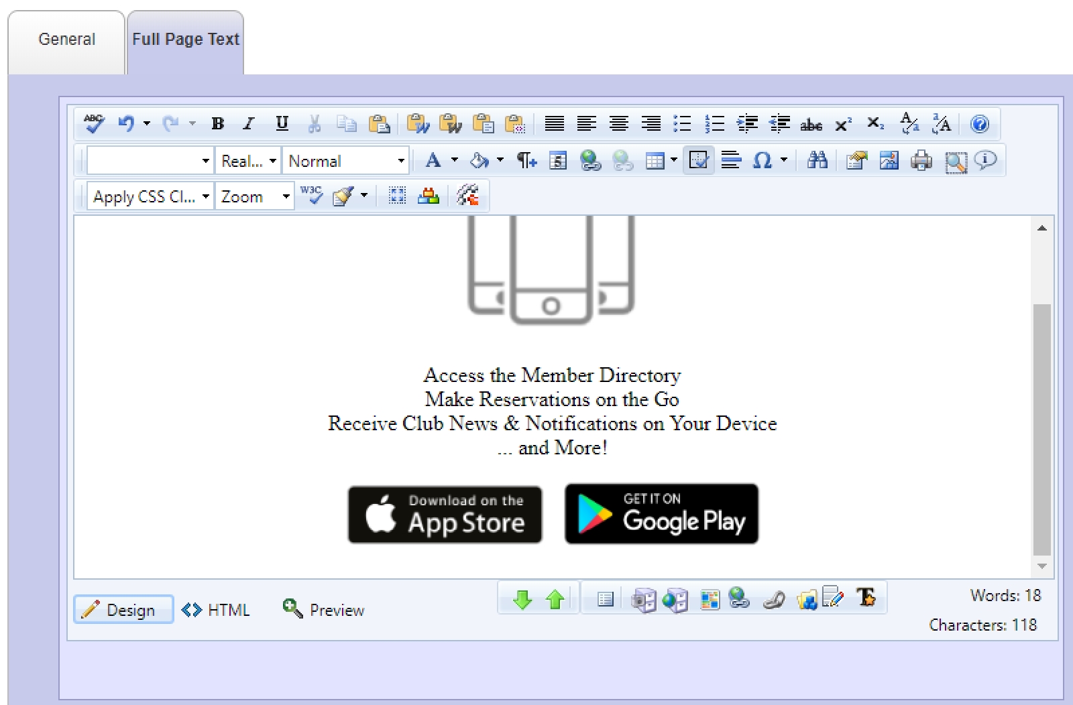Image resolution: width=1073 pixels, height=705 pixels.
Task: Run the ABC spell checker
Action: click(x=94, y=123)
